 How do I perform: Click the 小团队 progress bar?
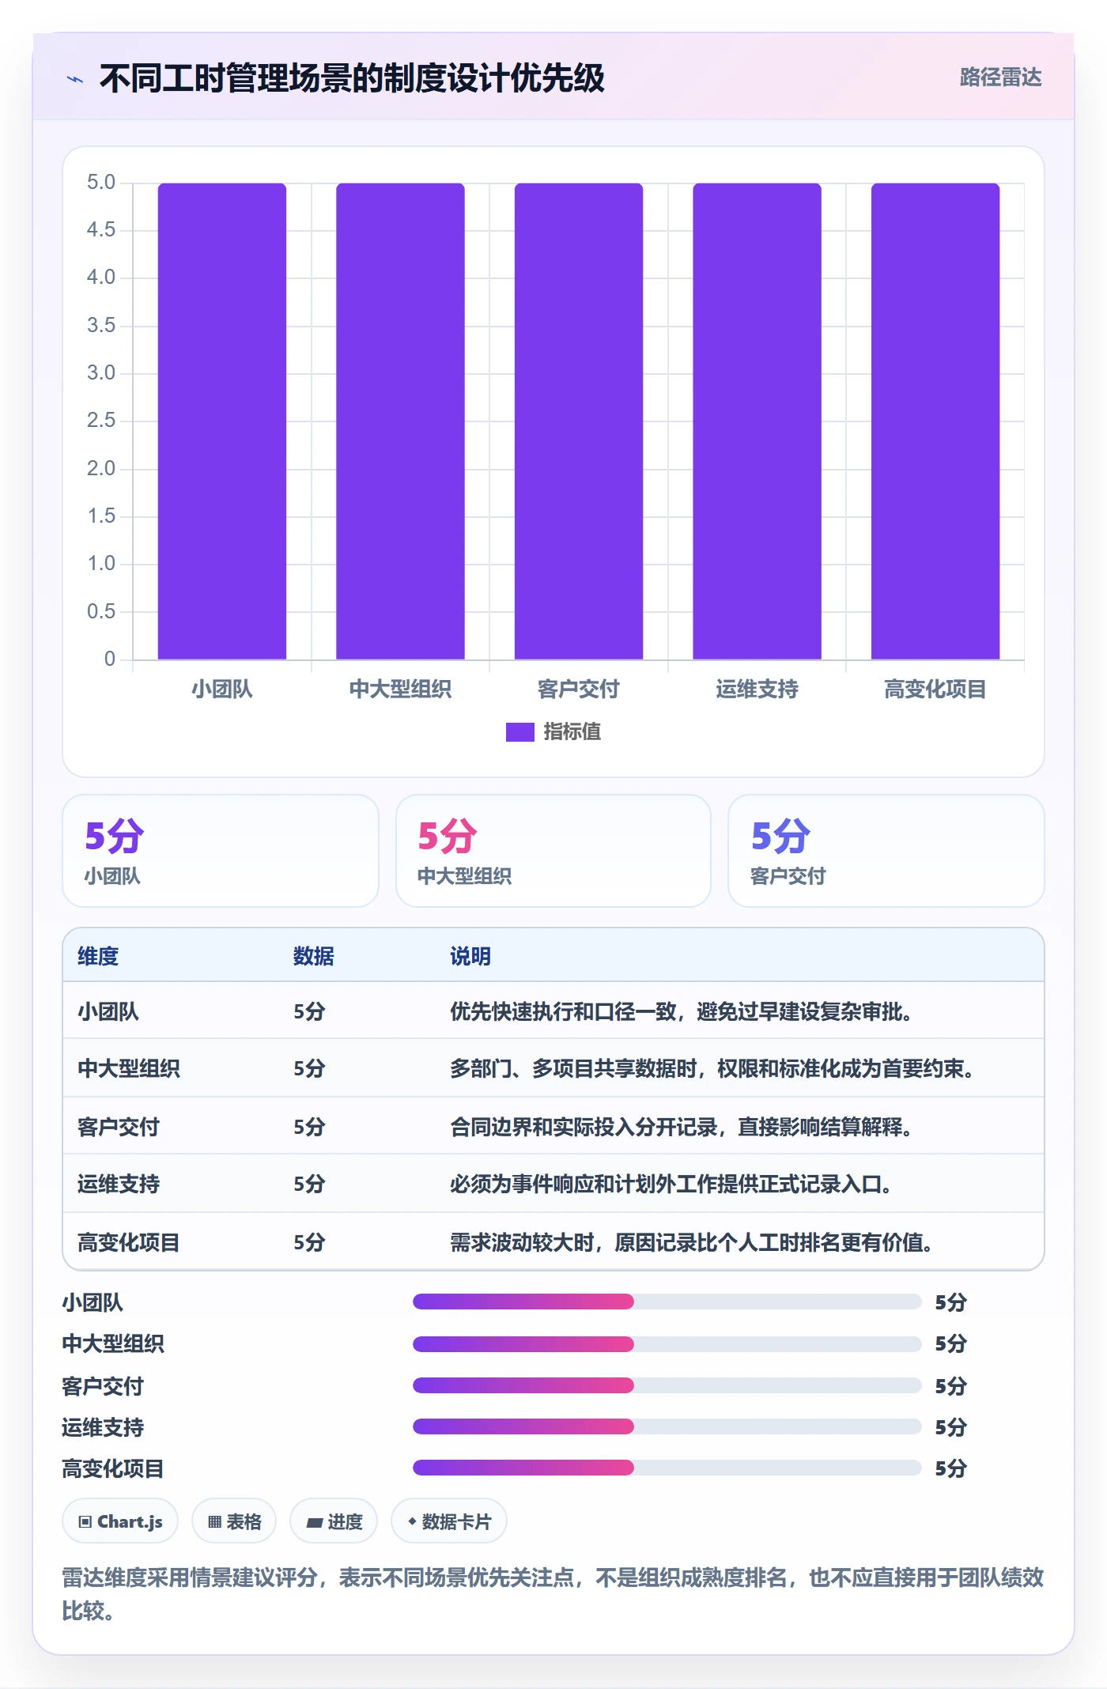[x=667, y=1302]
